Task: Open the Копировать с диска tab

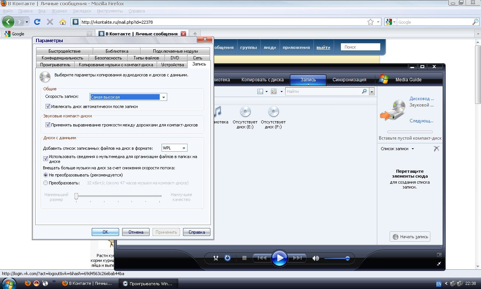Action: click(x=262, y=79)
